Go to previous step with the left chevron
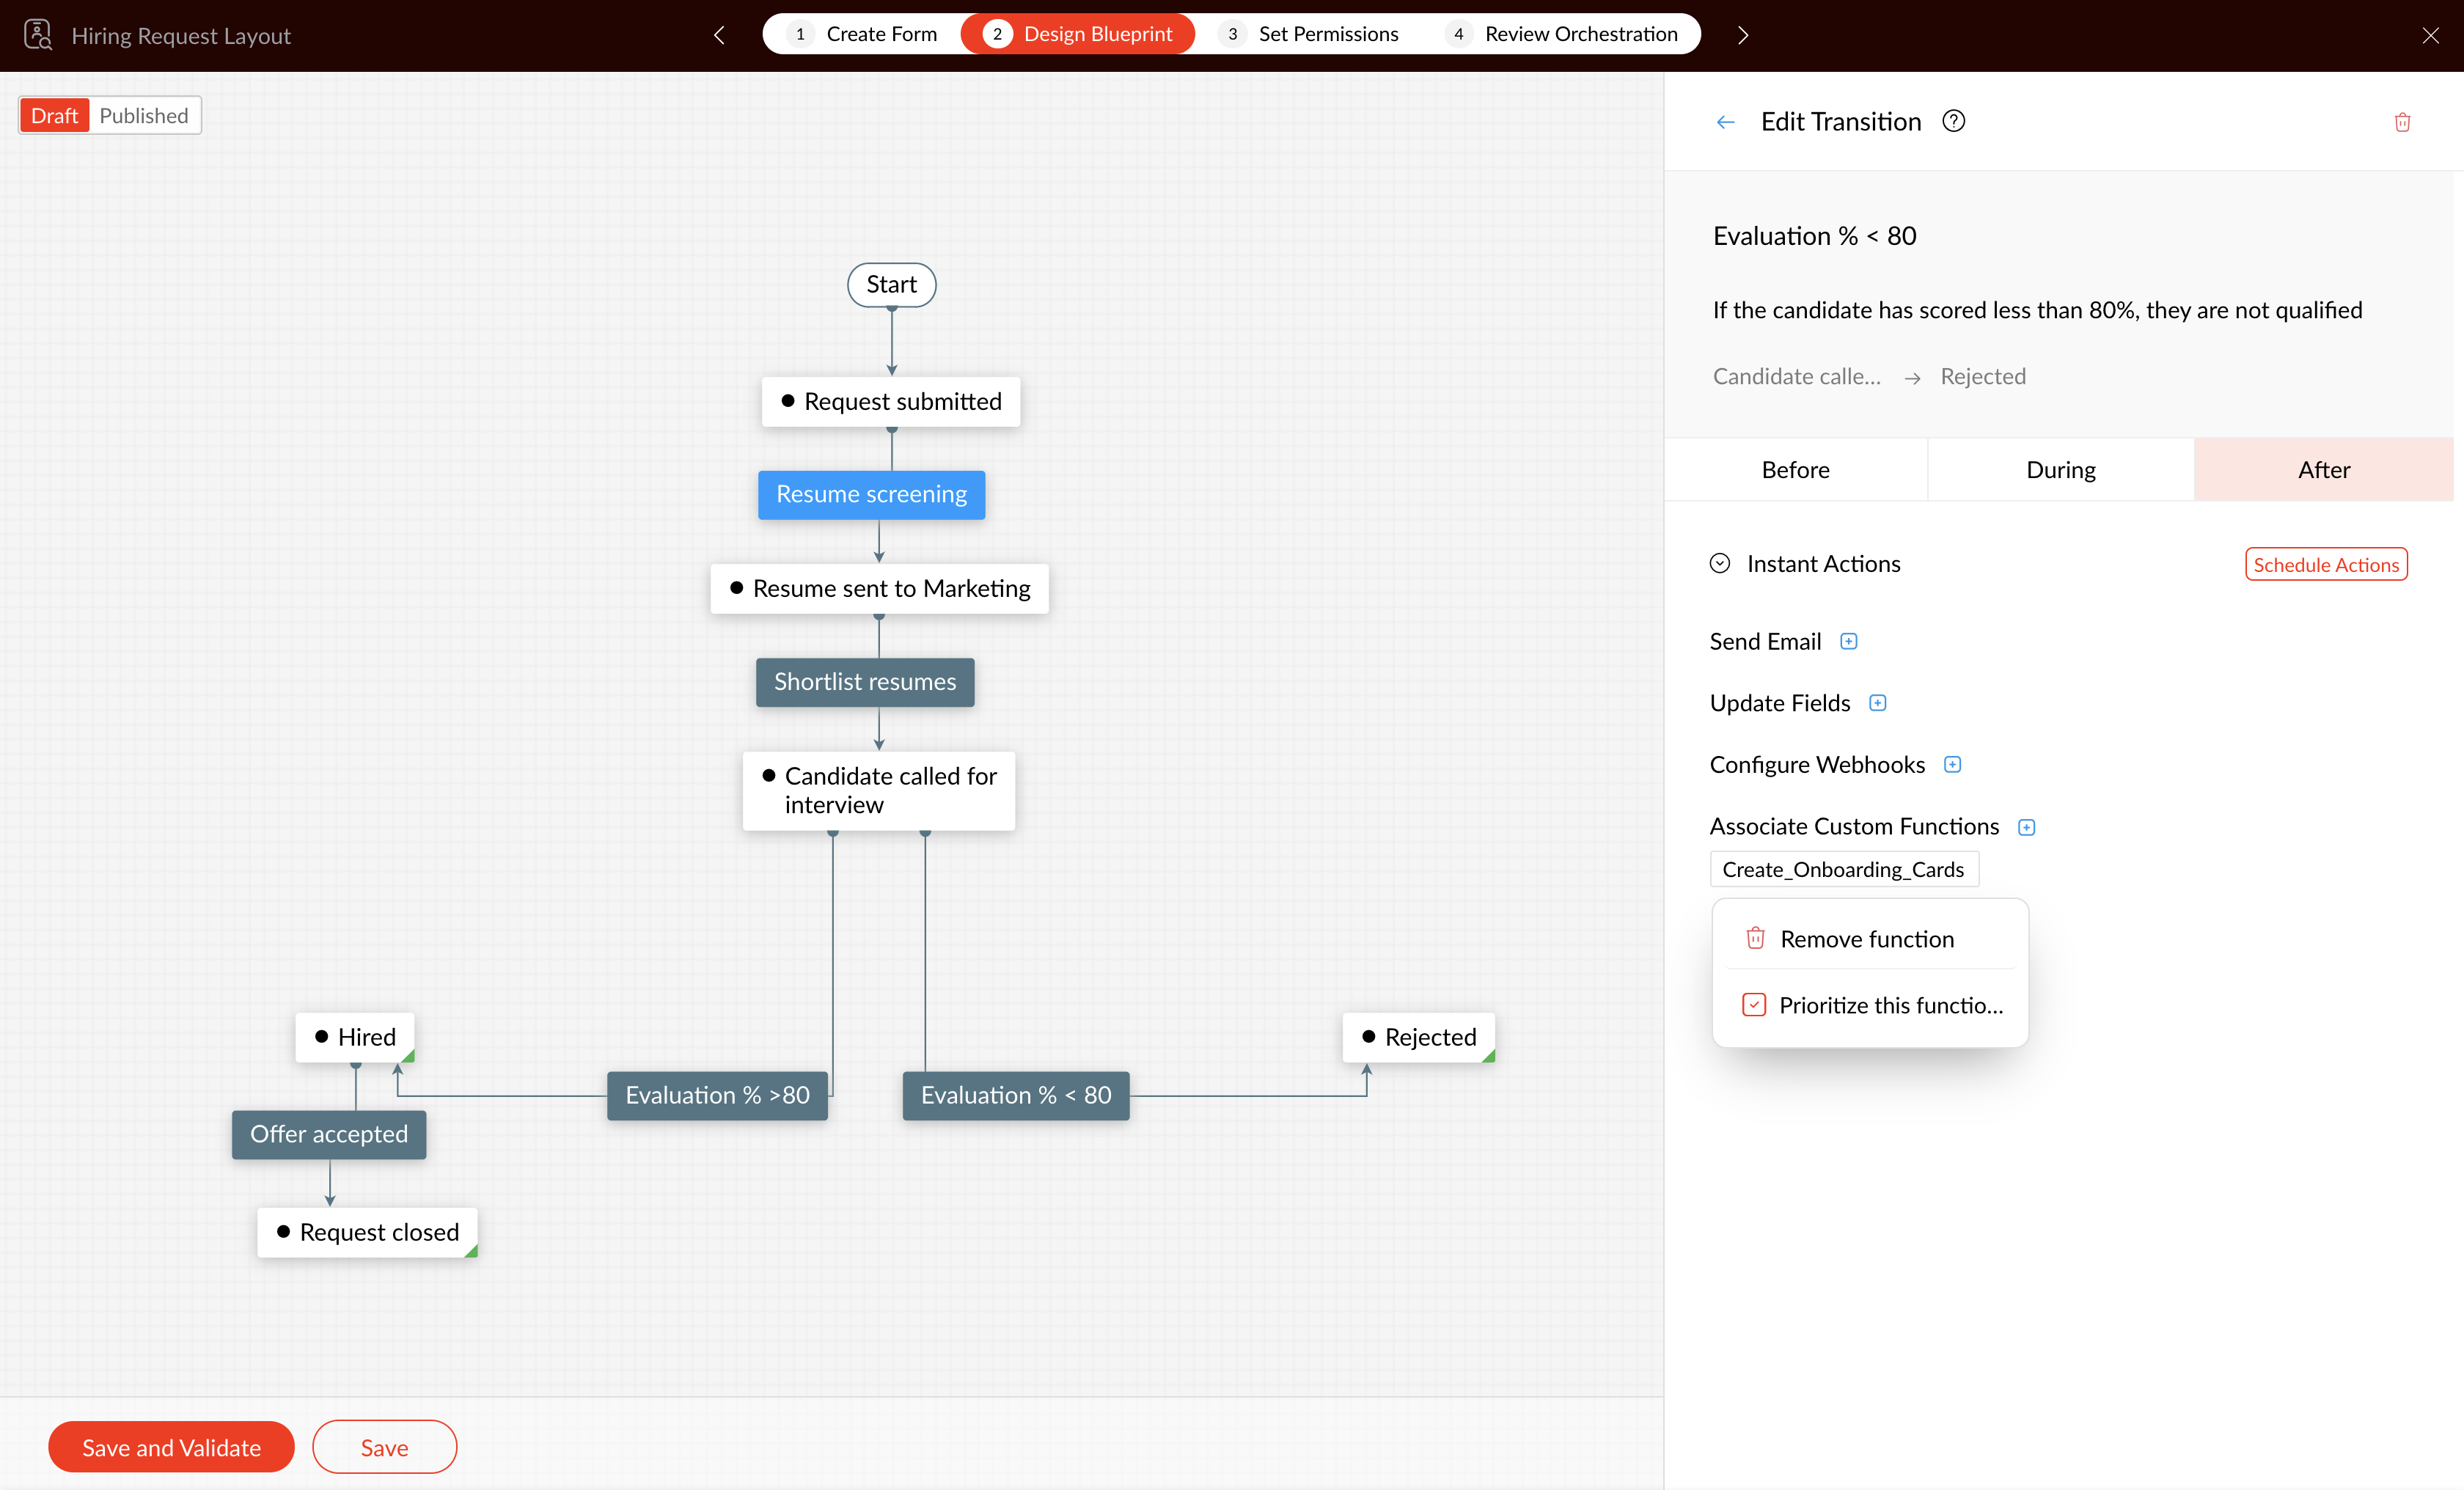The height and width of the screenshot is (1490, 2464). 719,35
